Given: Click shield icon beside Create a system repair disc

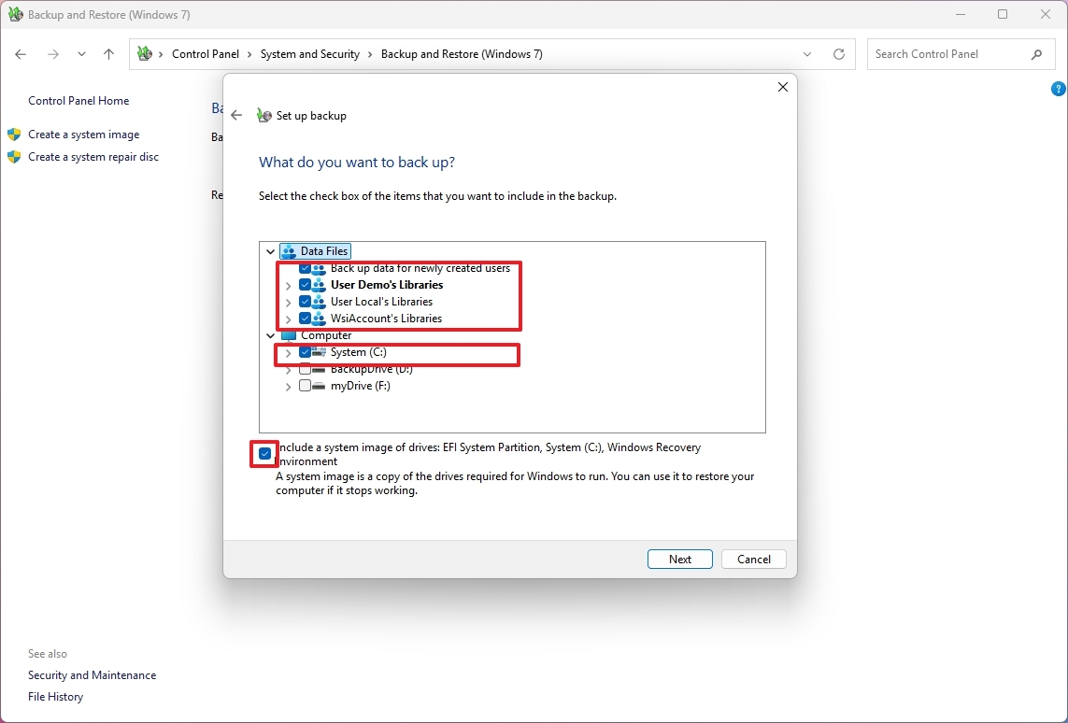Looking at the screenshot, I should coord(14,157).
